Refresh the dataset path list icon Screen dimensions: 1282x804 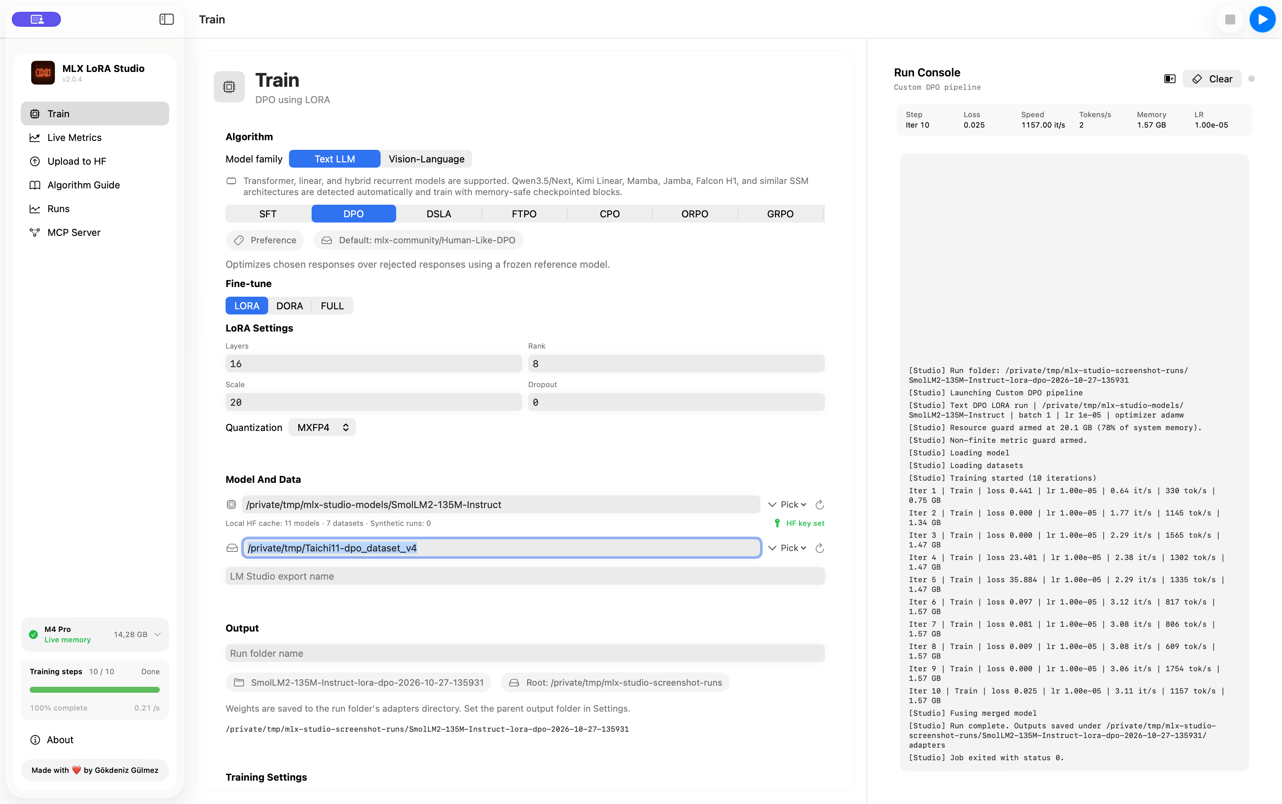[819, 548]
